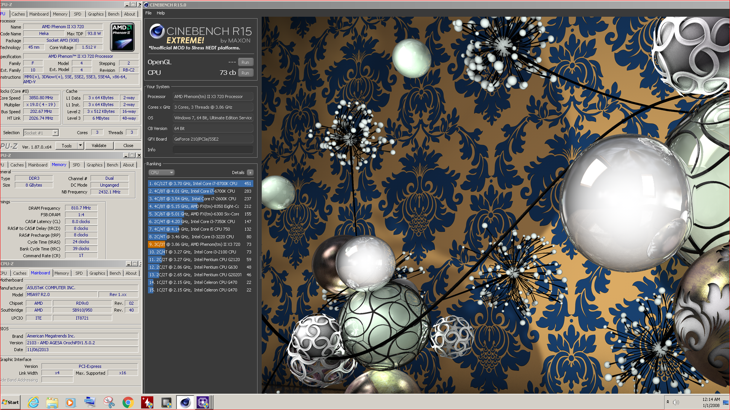730x410 pixels.
Task: Click the Cinebench sphere logo in header
Action: pyautogui.click(x=157, y=32)
